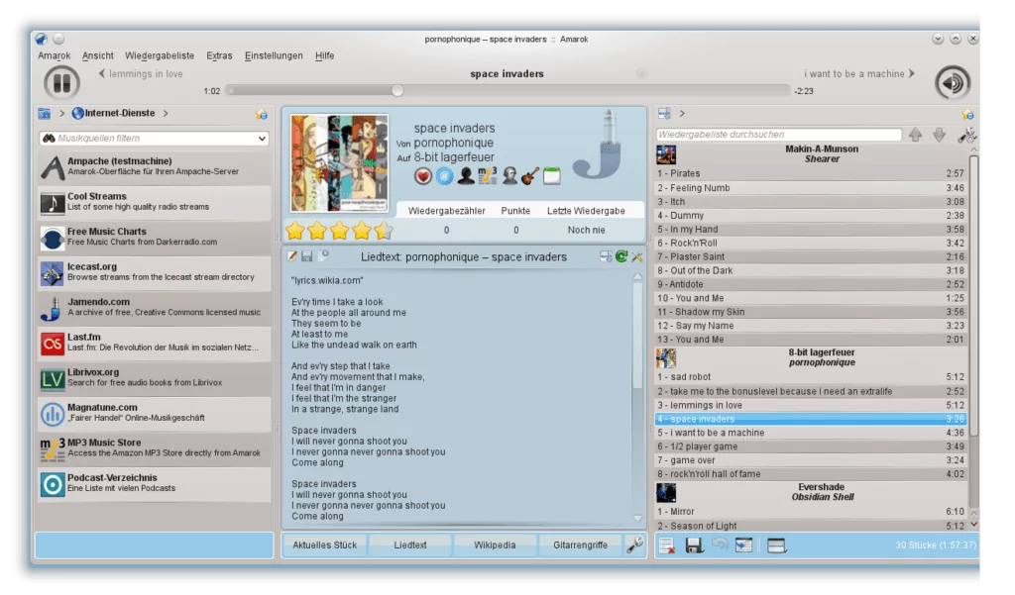Expand the chevron after Internet-Dienste breadcrumb

(x=166, y=113)
